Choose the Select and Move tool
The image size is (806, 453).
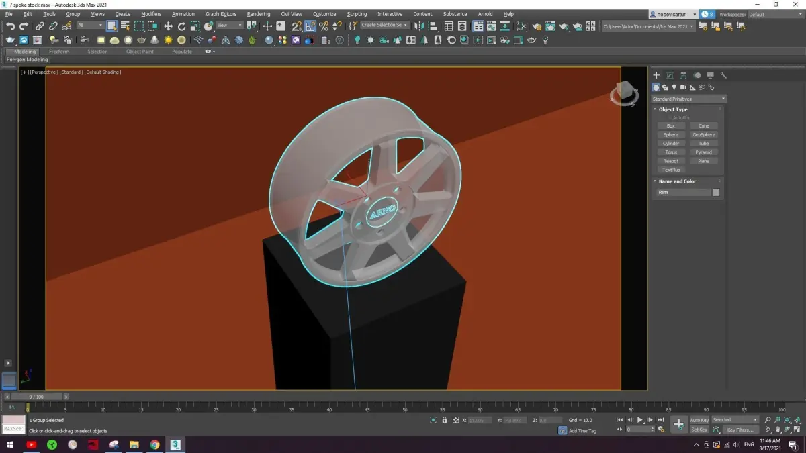168,26
